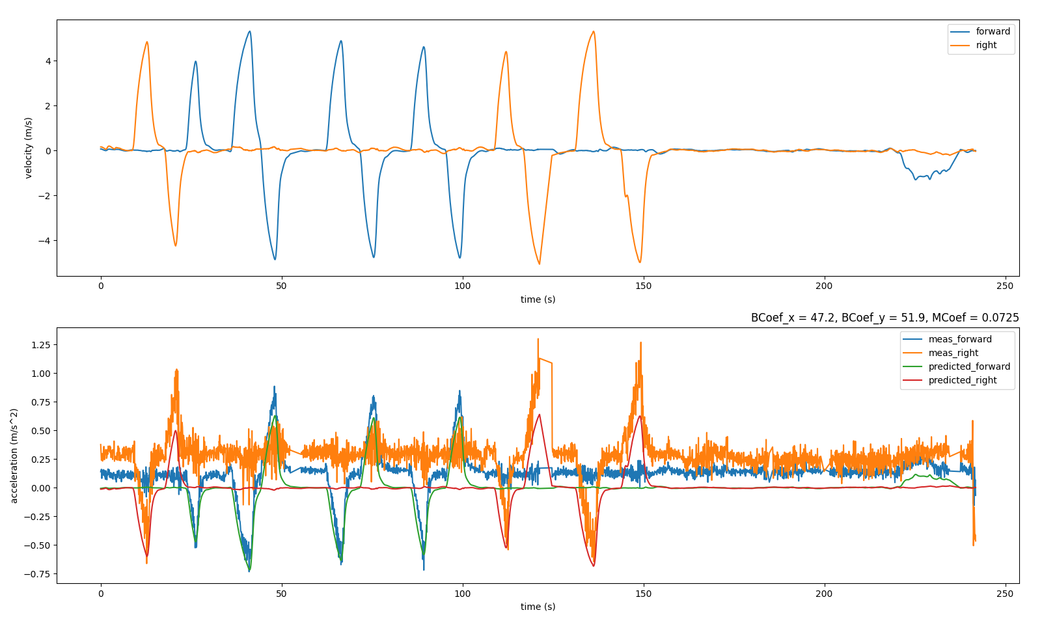This screenshot has width=1042, height=619.
Task: Select the predicted_forward legend entry
Action: [x=969, y=366]
